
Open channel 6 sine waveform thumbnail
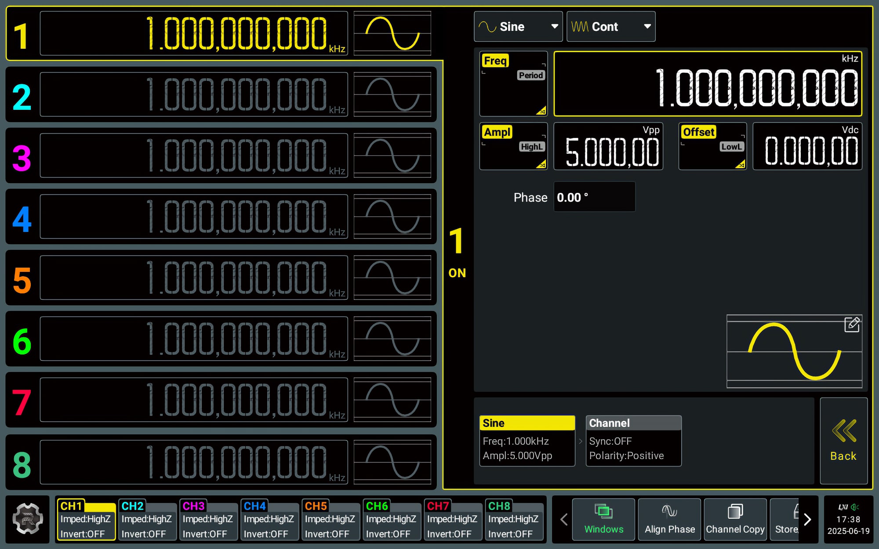pos(392,339)
